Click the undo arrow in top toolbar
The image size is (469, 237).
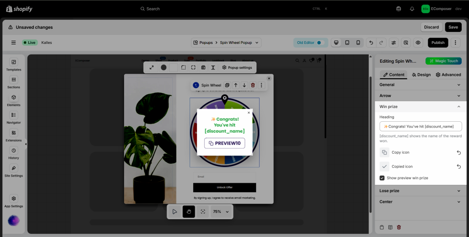[x=371, y=43]
